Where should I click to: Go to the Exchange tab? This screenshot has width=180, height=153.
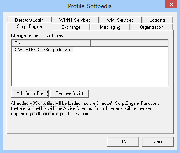[71, 27]
